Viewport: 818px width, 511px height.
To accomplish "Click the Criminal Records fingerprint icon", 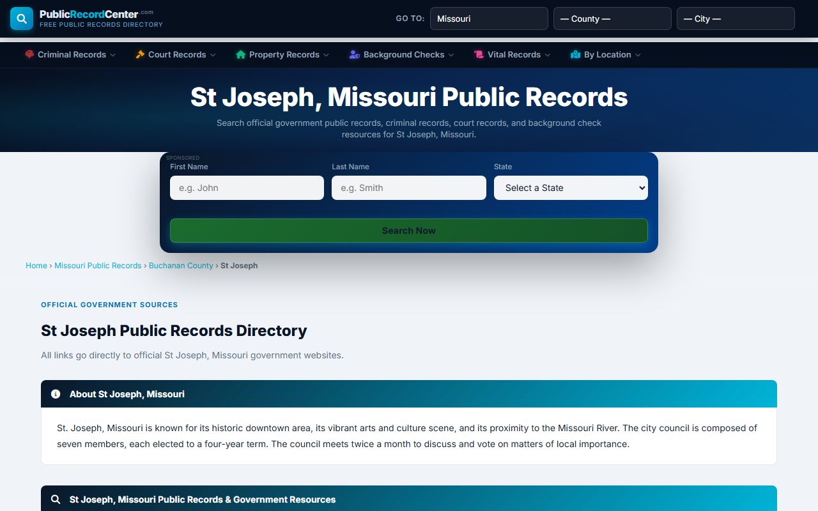I will click(29, 55).
